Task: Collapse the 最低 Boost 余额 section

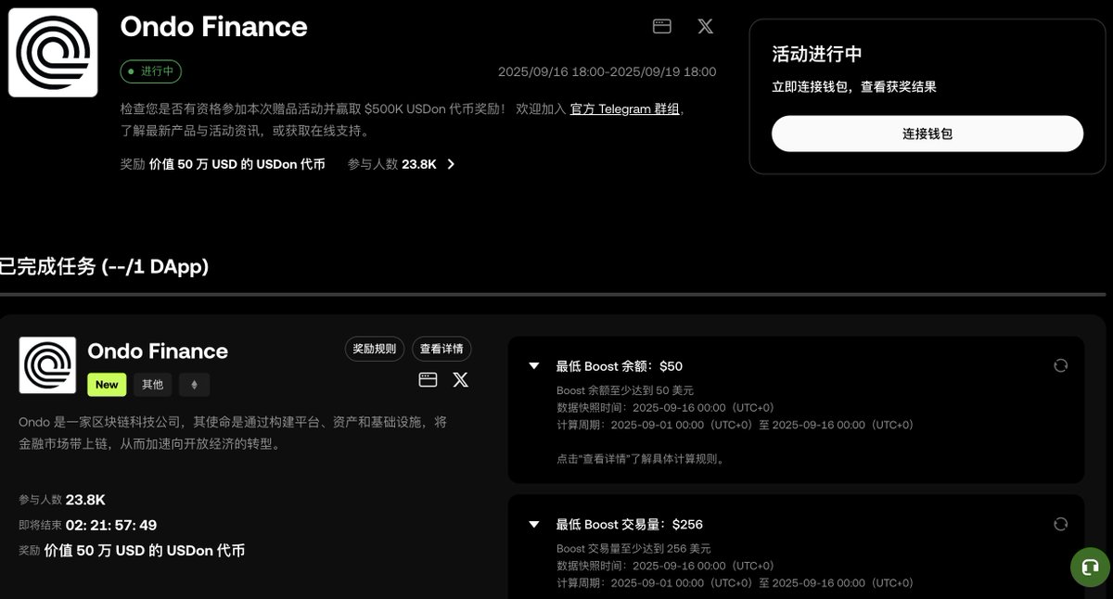Action: click(533, 365)
